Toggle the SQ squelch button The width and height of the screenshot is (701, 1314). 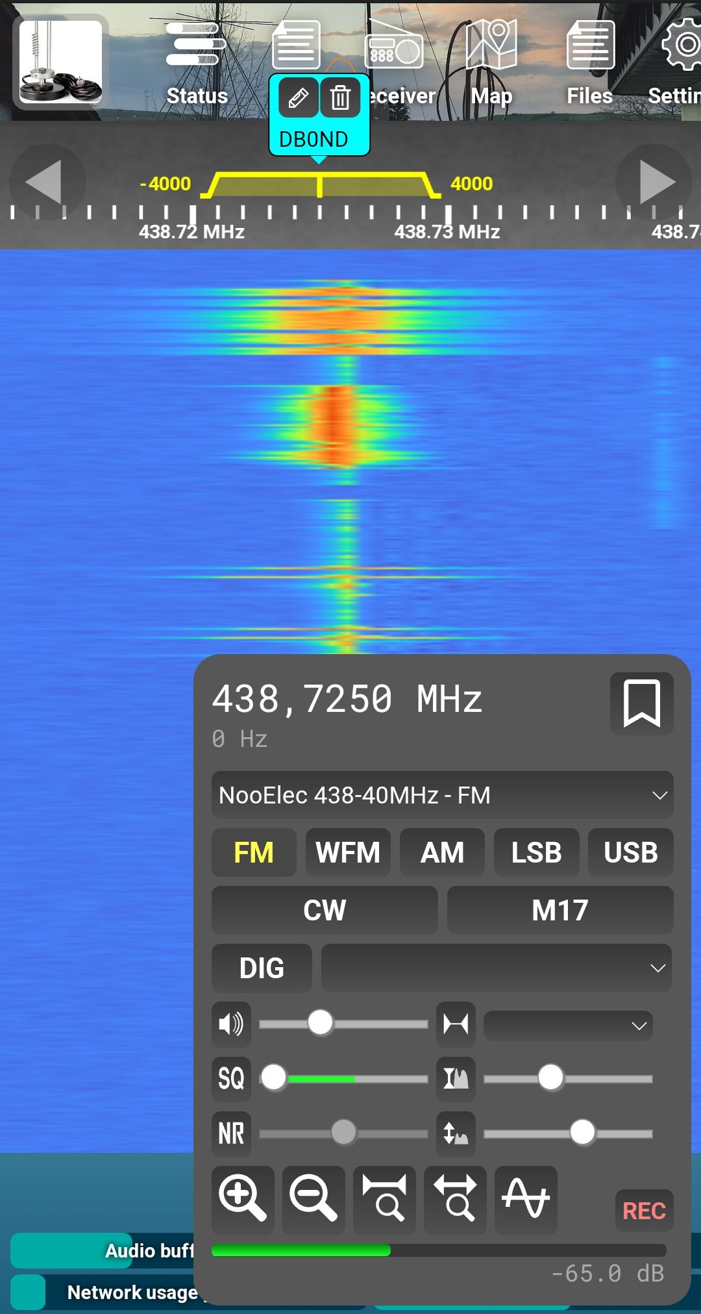click(231, 1079)
